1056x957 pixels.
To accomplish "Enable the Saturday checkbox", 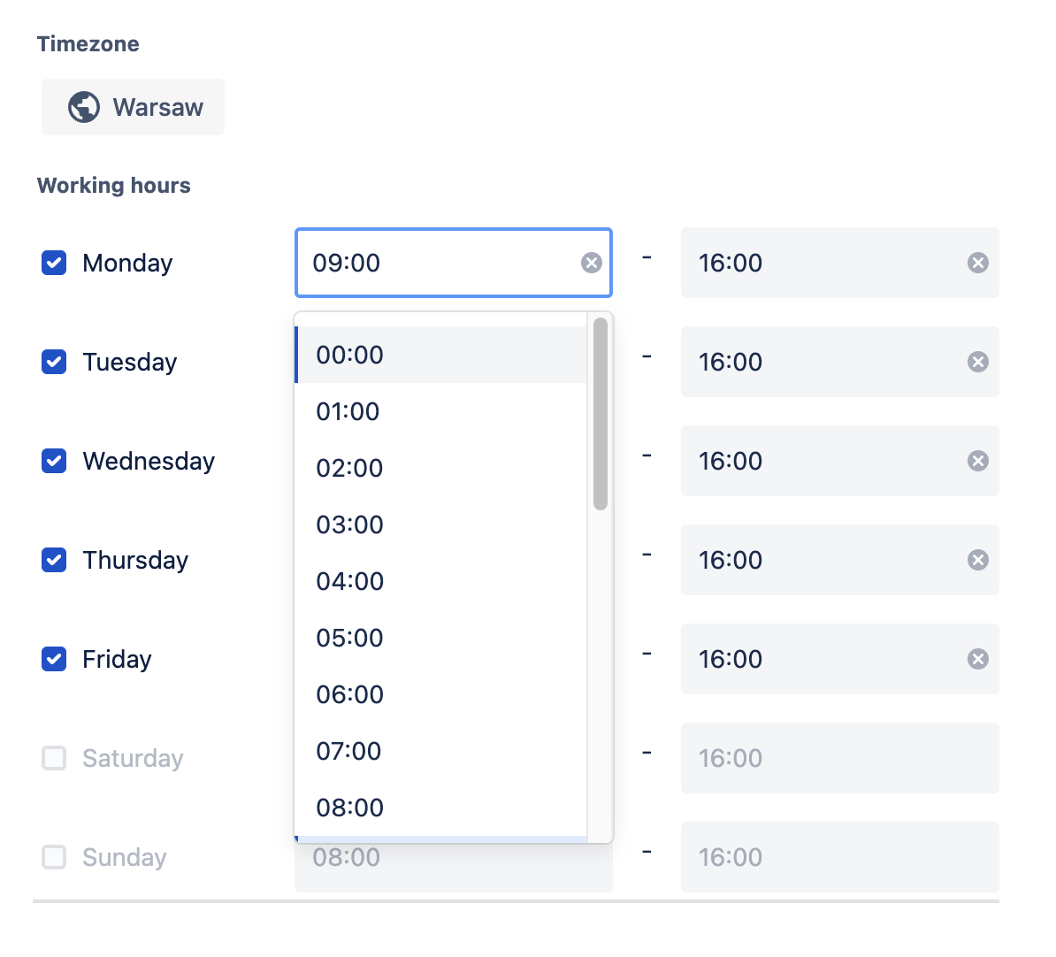I will pyautogui.click(x=54, y=758).
